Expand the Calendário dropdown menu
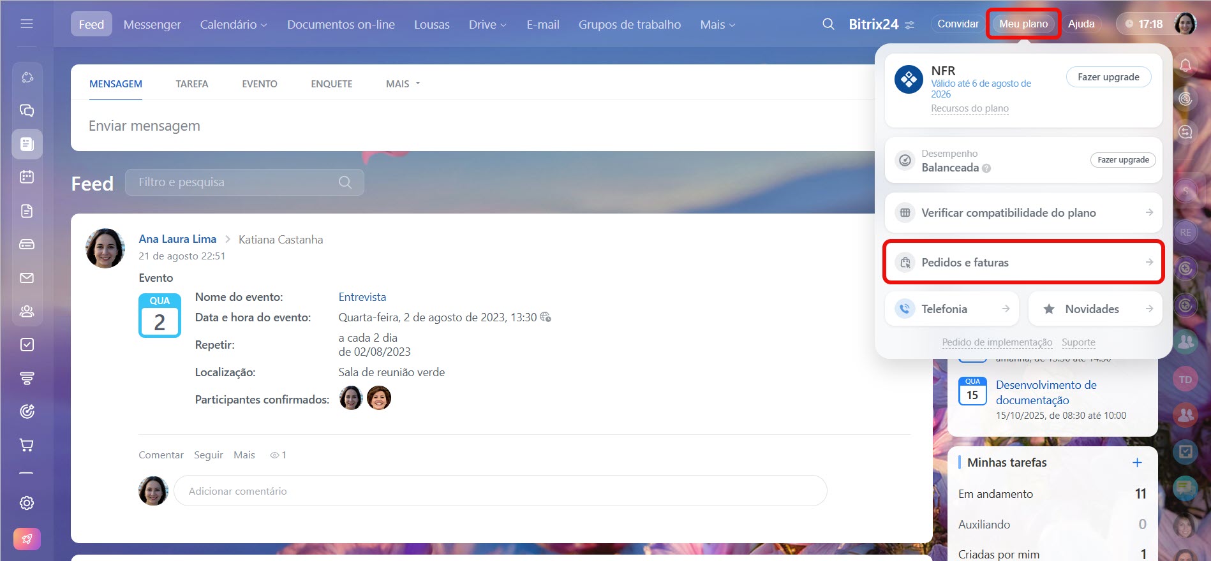Image resolution: width=1211 pixels, height=561 pixels. pos(233,24)
